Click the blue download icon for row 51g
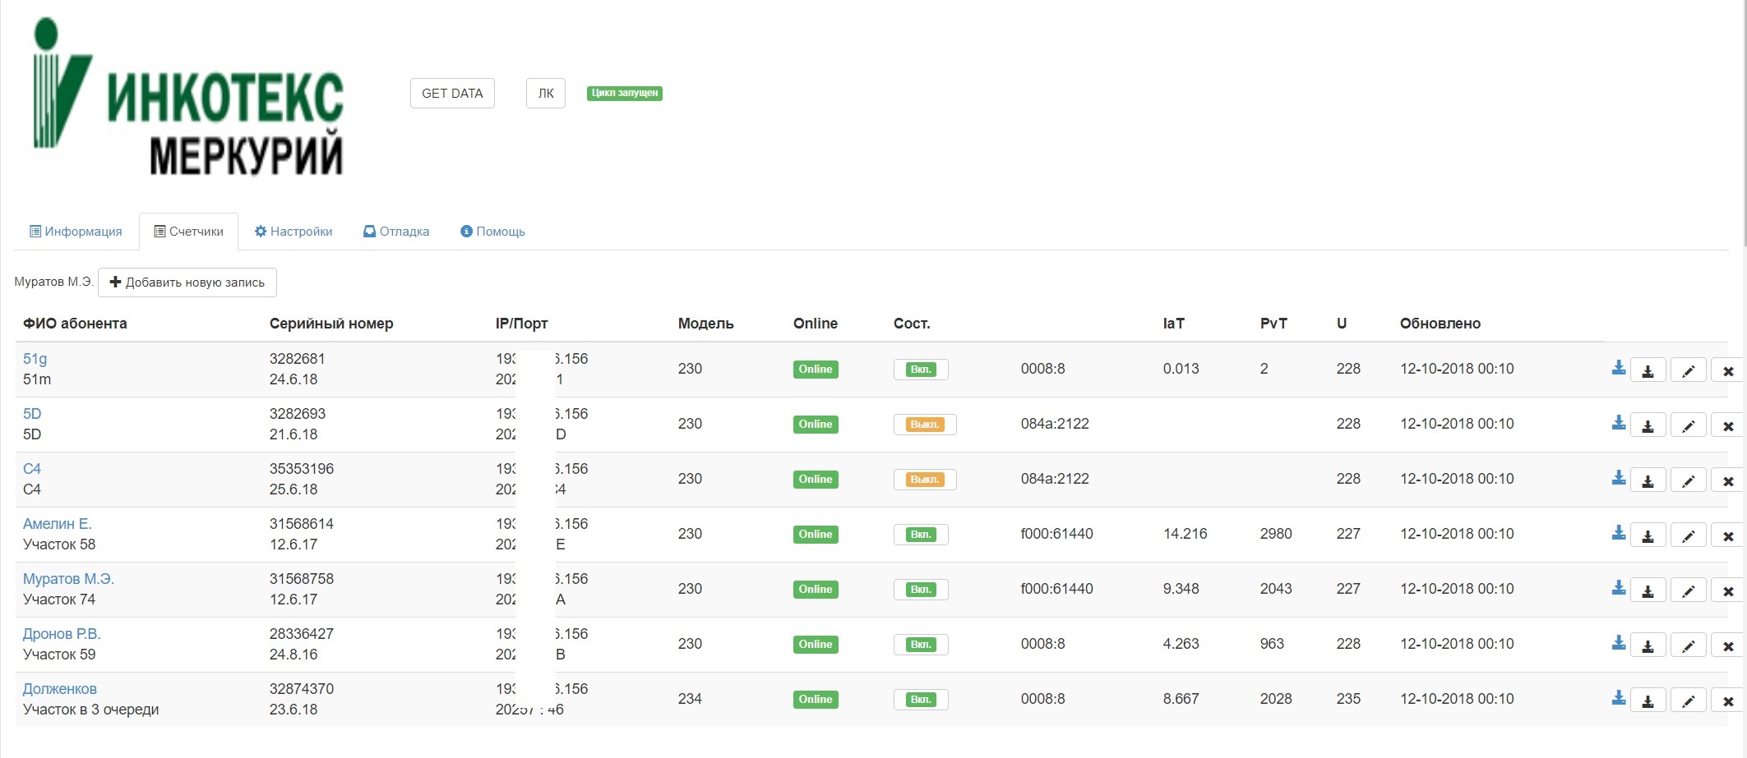Viewport: 1747px width, 758px height. (x=1618, y=368)
